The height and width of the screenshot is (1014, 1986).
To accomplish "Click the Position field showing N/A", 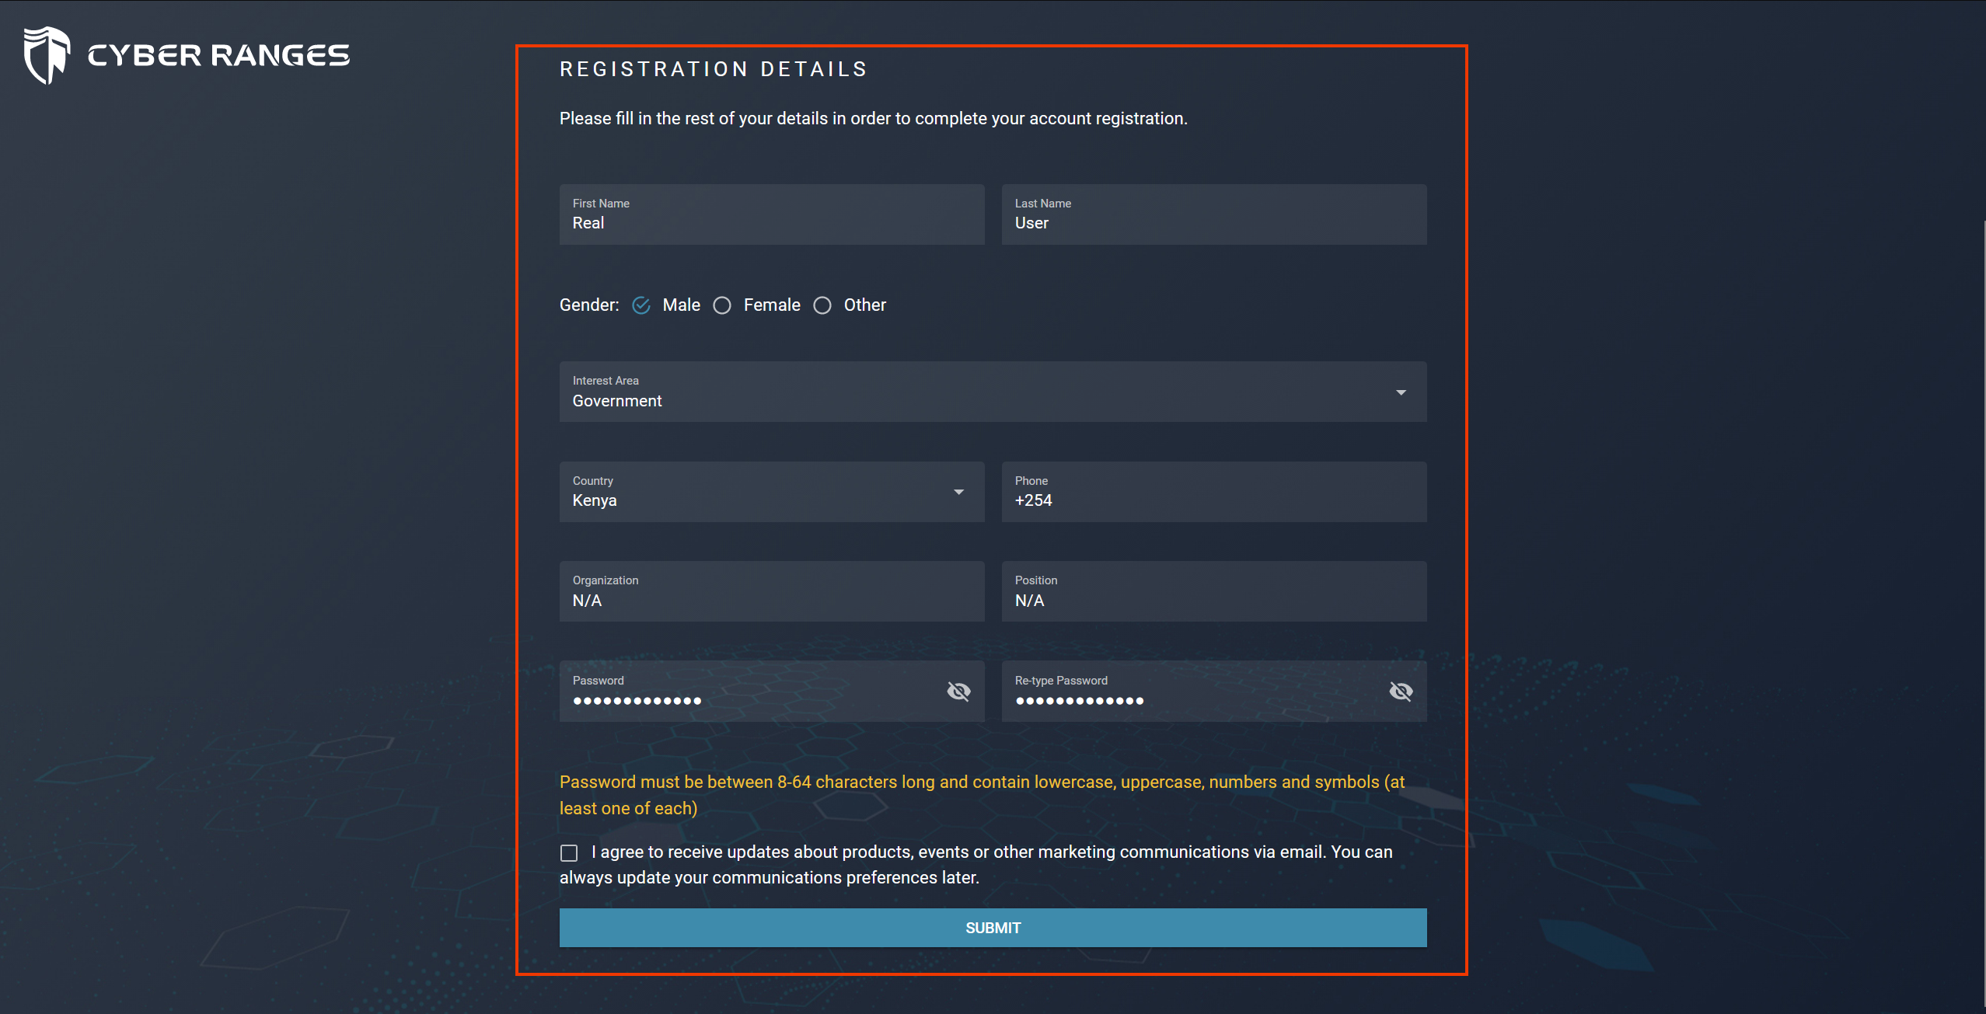I will [1213, 600].
